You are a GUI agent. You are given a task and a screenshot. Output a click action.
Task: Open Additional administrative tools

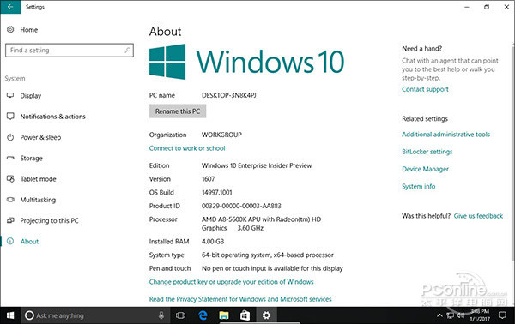point(445,134)
